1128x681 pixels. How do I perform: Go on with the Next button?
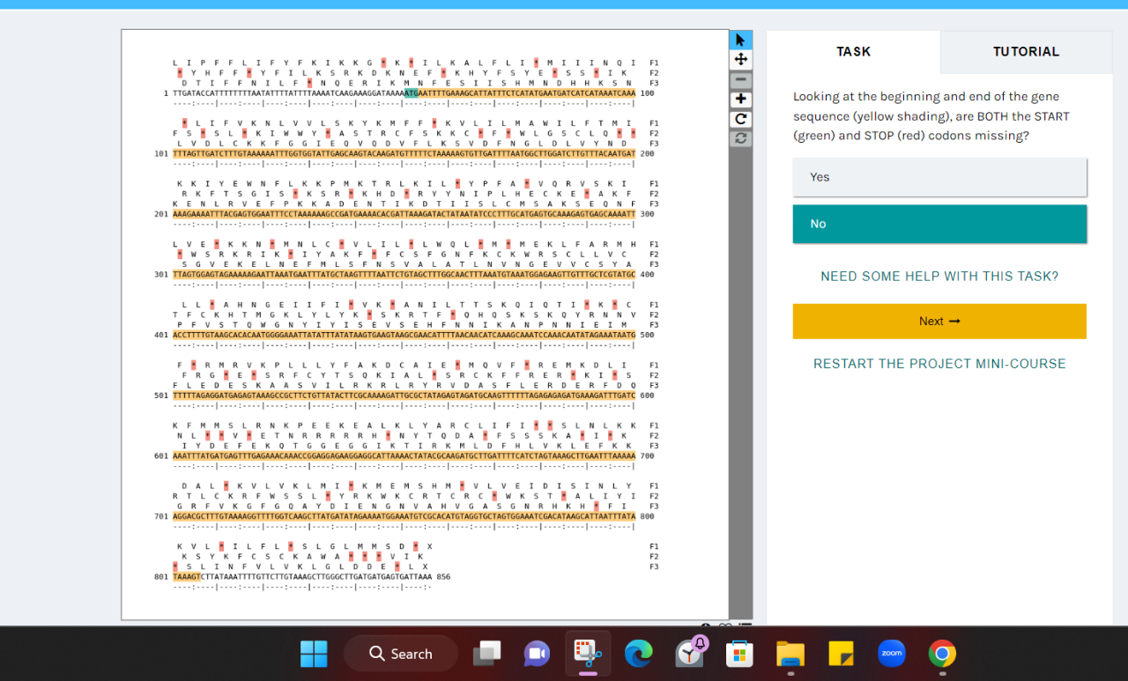click(939, 322)
